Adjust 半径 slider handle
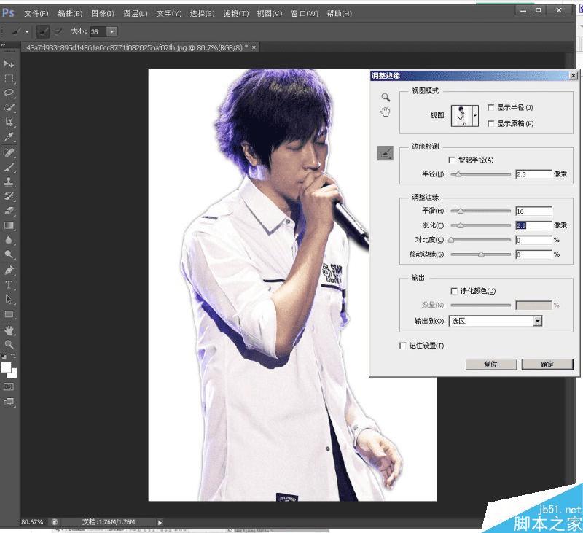The width and height of the screenshot is (583, 533). pos(458,174)
